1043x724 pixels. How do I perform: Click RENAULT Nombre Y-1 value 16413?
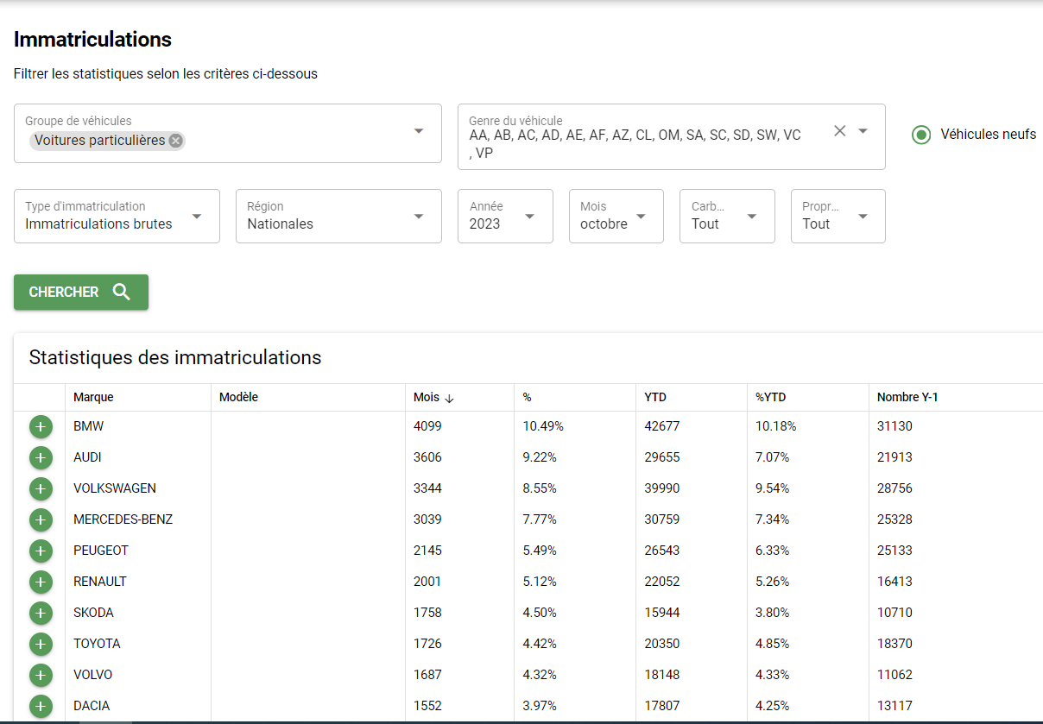[x=894, y=582]
